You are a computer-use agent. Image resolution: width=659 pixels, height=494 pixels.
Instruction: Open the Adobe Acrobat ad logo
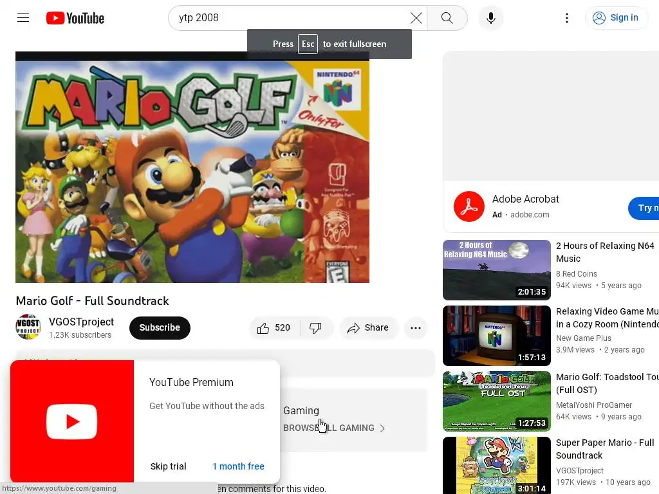pyautogui.click(x=469, y=206)
